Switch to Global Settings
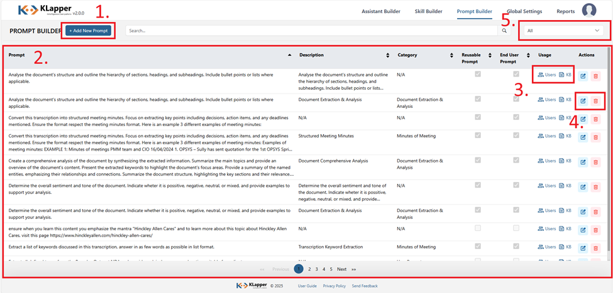 524,11
